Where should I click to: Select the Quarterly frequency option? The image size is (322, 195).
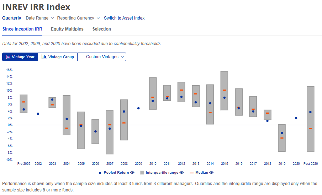click(x=12, y=18)
